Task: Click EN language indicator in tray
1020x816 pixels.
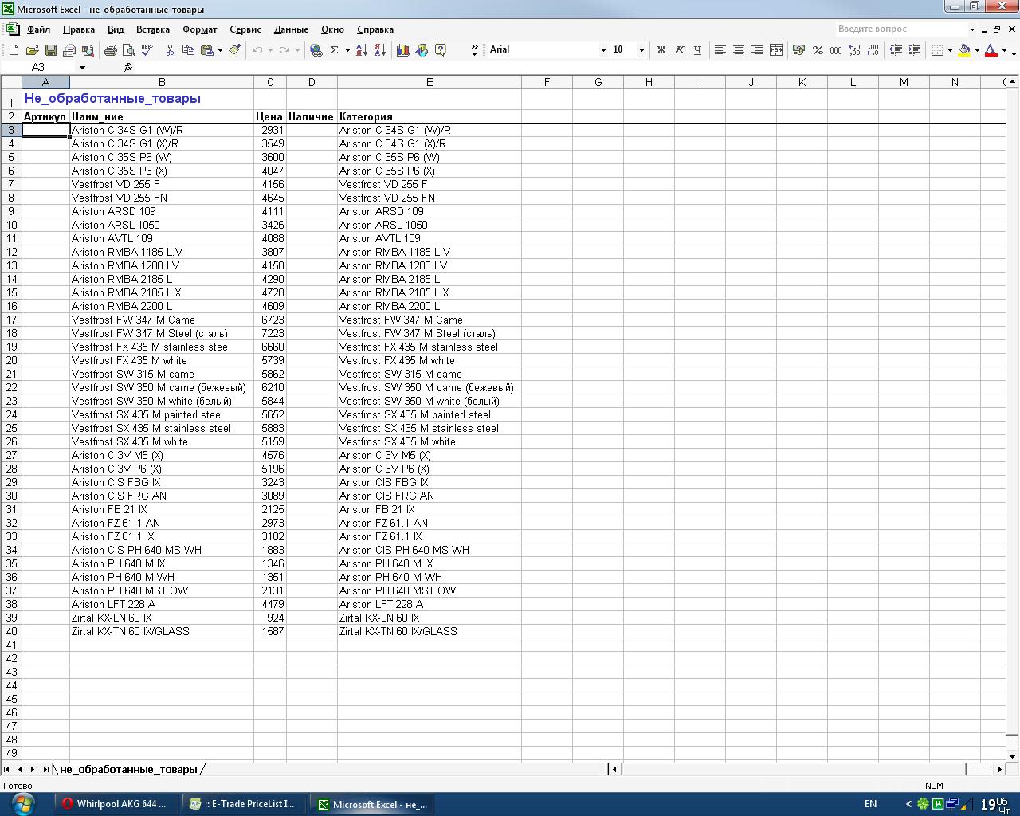Action: (870, 804)
